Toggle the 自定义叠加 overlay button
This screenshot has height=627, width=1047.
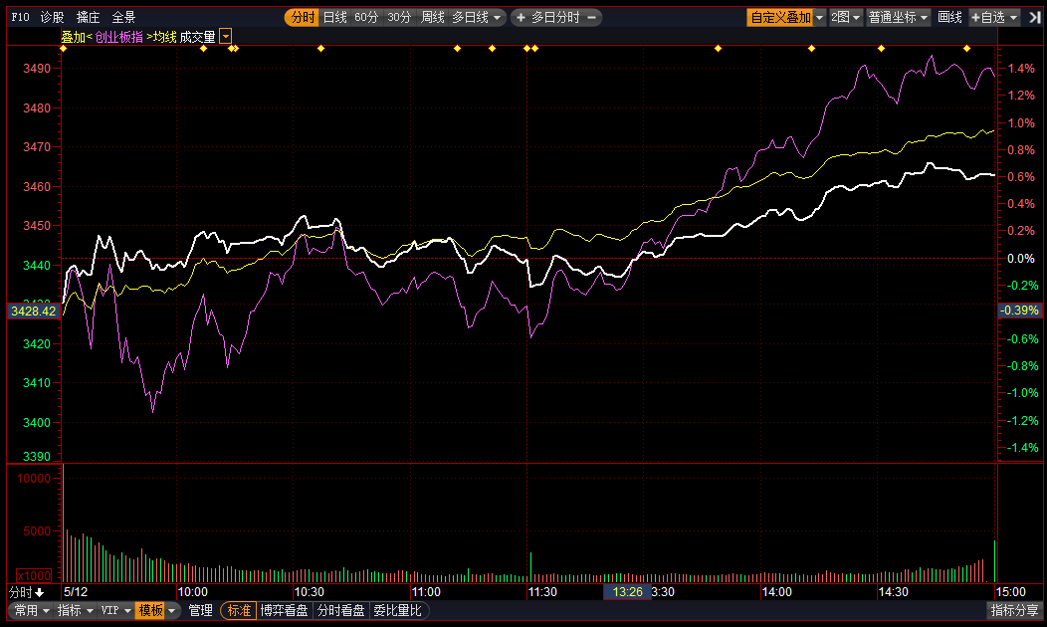[780, 17]
